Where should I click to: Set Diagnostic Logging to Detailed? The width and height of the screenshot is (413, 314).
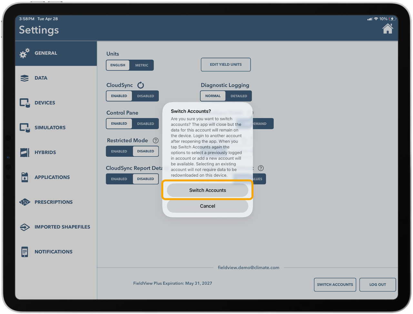pyautogui.click(x=239, y=96)
